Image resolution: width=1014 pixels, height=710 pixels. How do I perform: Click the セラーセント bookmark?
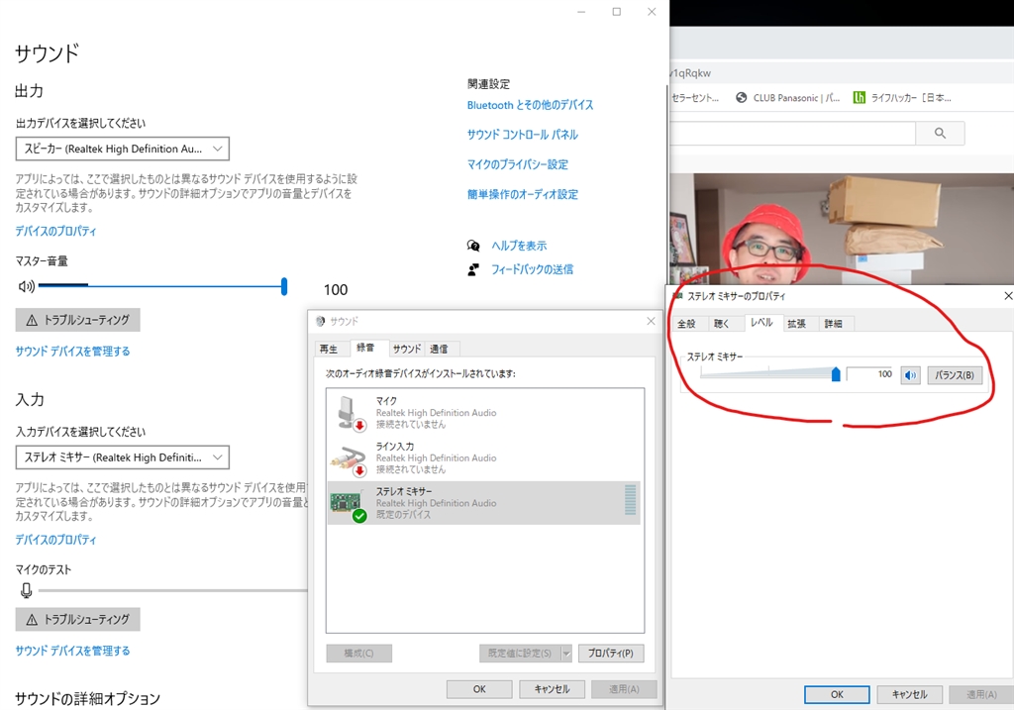coord(695,98)
